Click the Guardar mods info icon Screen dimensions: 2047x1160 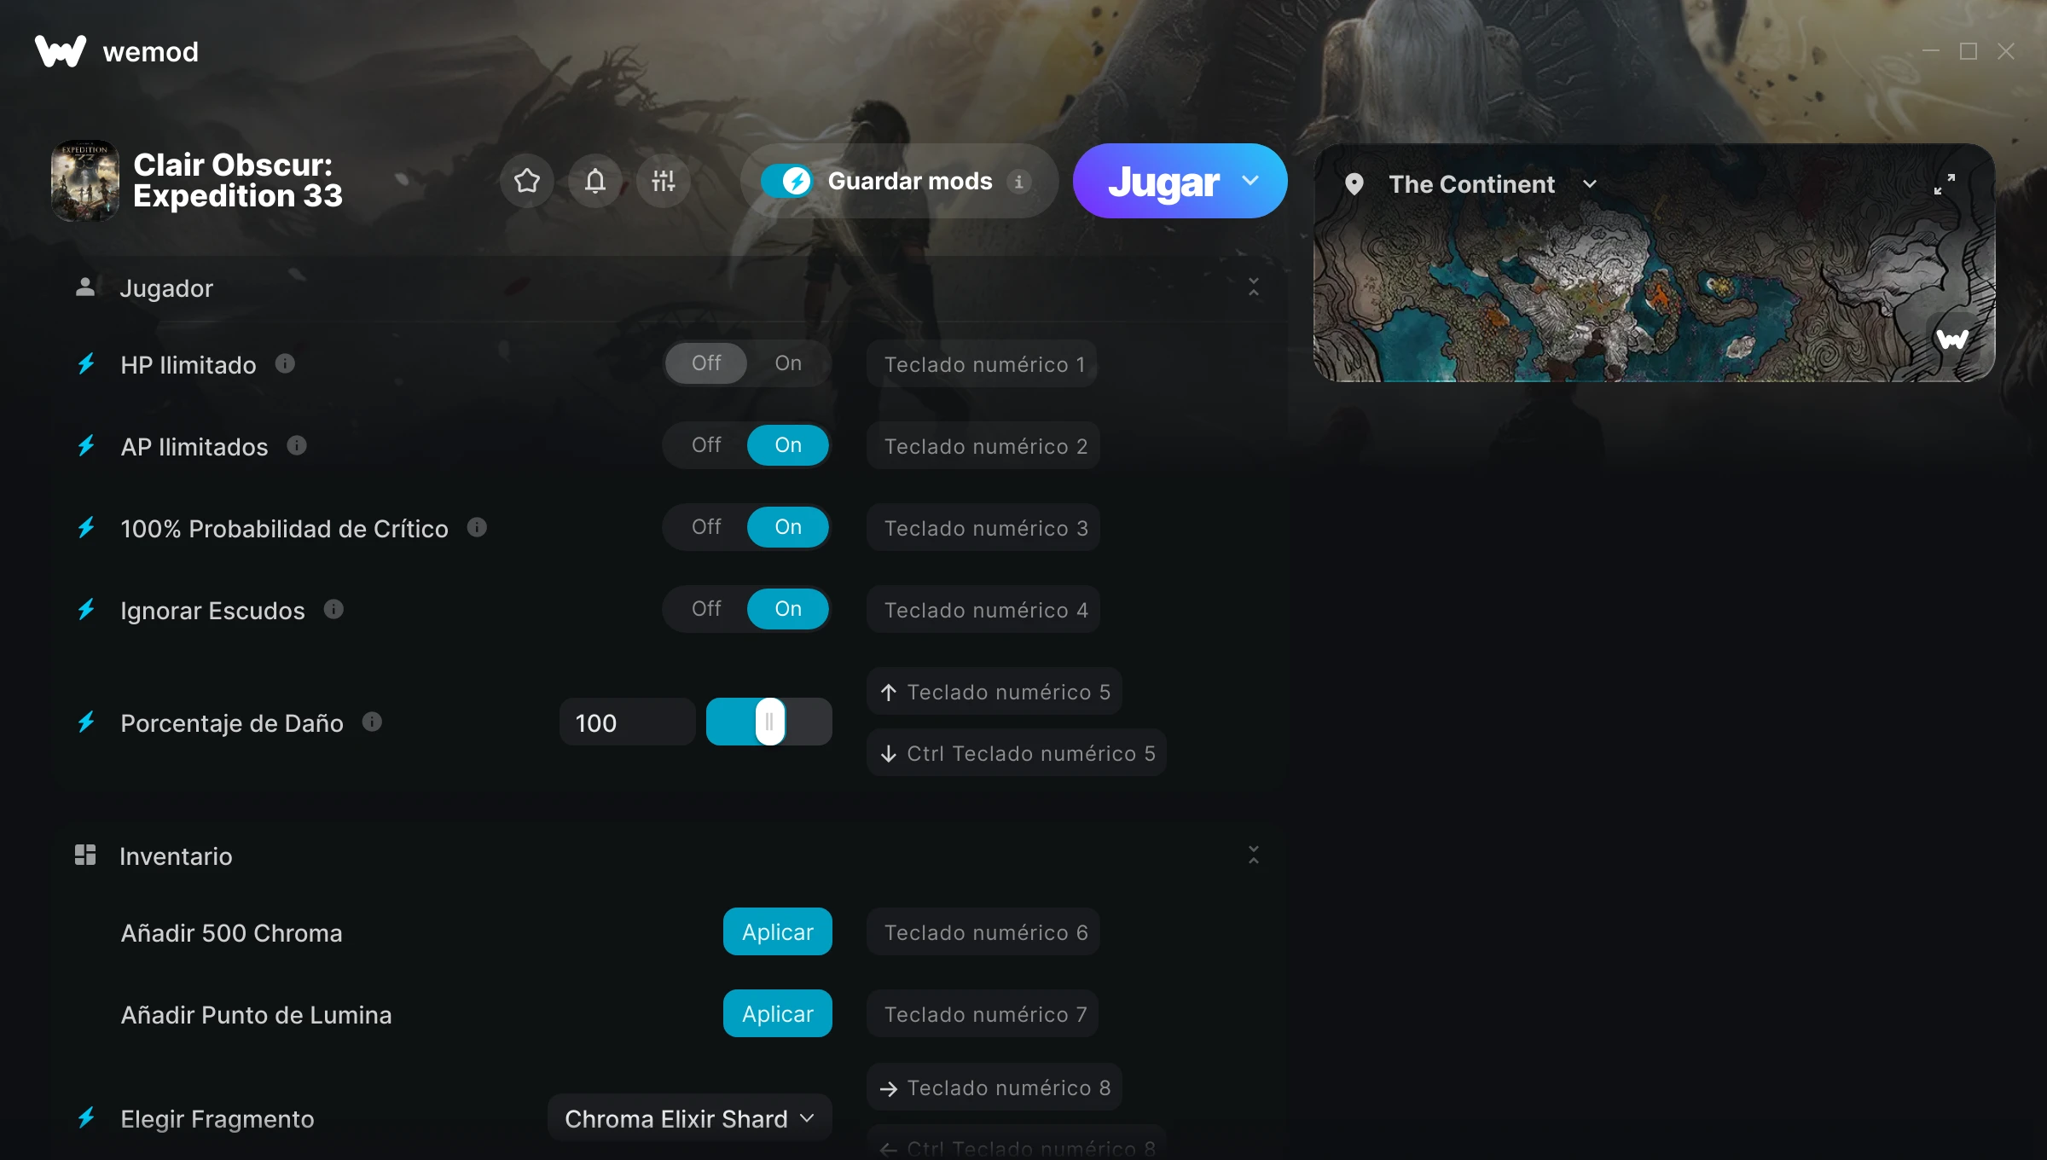1018,182
